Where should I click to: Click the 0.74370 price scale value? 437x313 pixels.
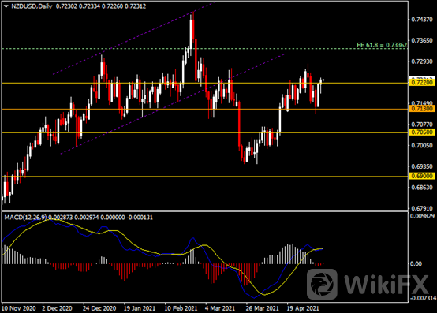[x=422, y=20]
